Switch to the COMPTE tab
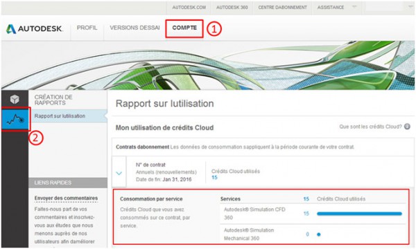416x249 pixels. [x=184, y=28]
